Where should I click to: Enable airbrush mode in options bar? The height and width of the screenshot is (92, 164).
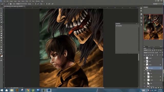(x=49, y=4)
